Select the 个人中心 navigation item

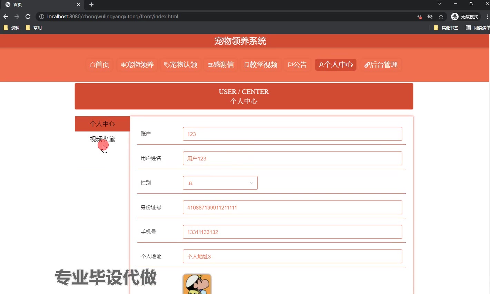tap(336, 65)
